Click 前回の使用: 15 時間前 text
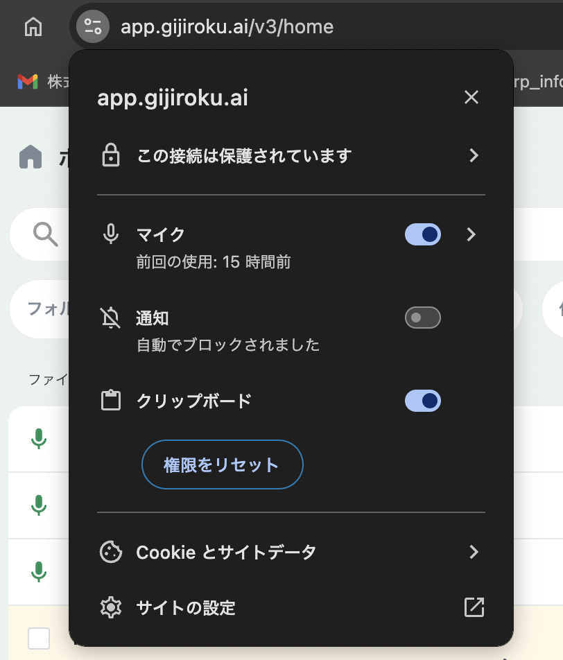The height and width of the screenshot is (660, 563). click(x=214, y=262)
